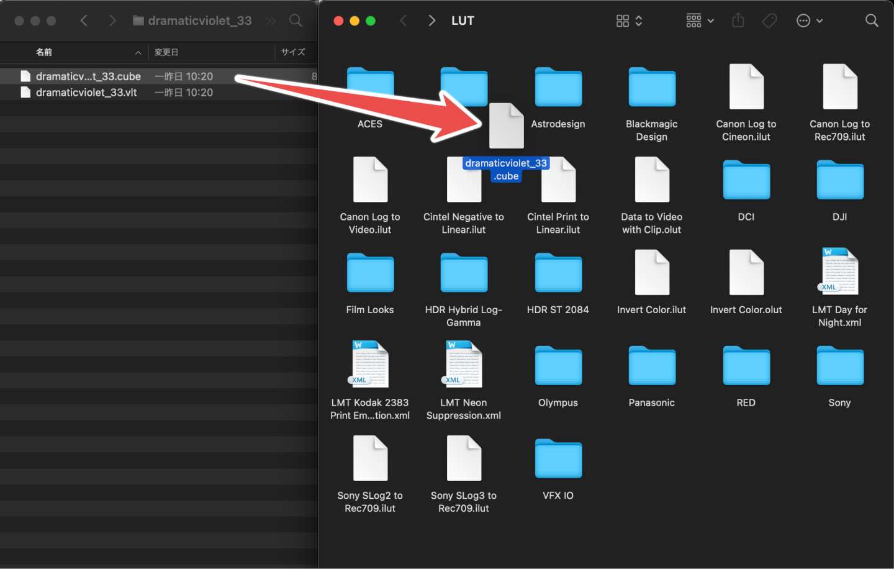Select Cintel Print to Linear.ilut file
Viewport: 894px width, 569px height.
pyautogui.click(x=558, y=180)
